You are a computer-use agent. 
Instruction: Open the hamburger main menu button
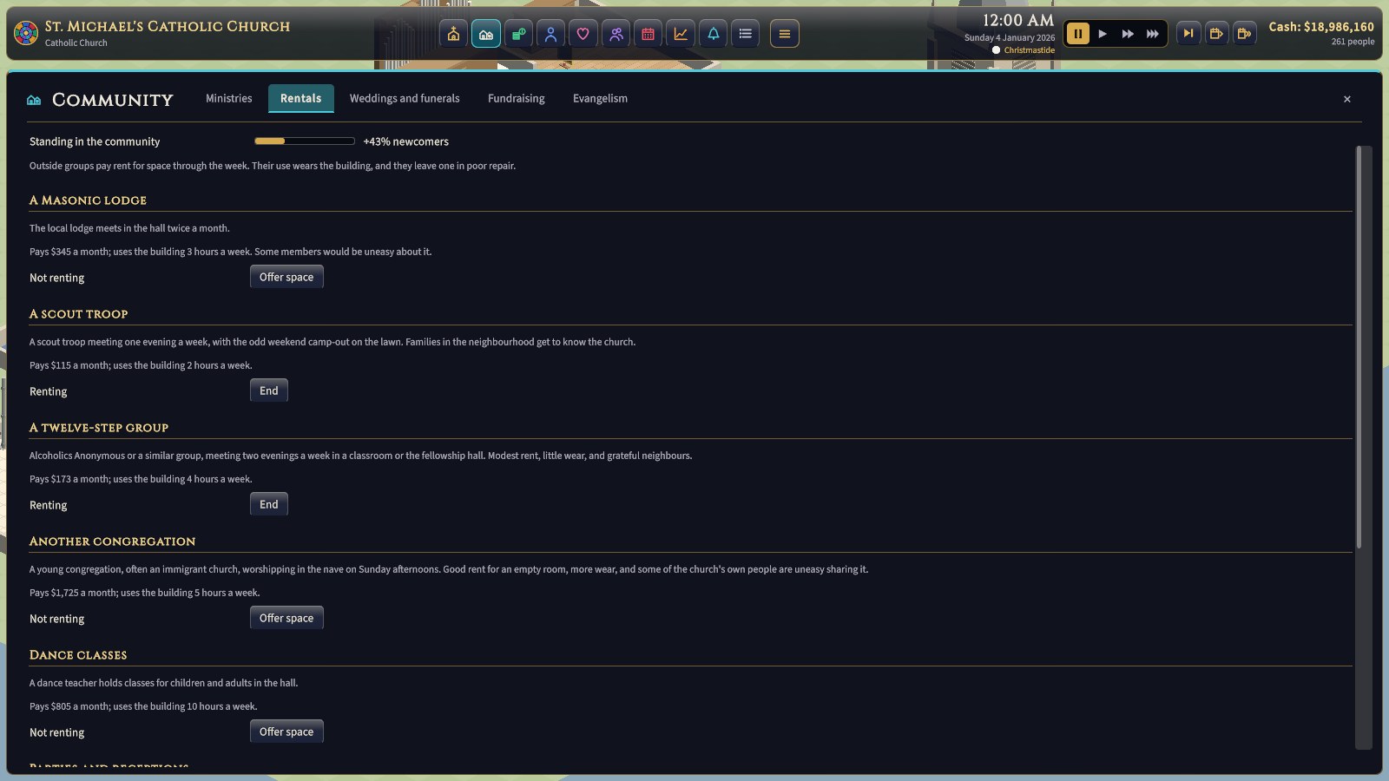(x=784, y=34)
